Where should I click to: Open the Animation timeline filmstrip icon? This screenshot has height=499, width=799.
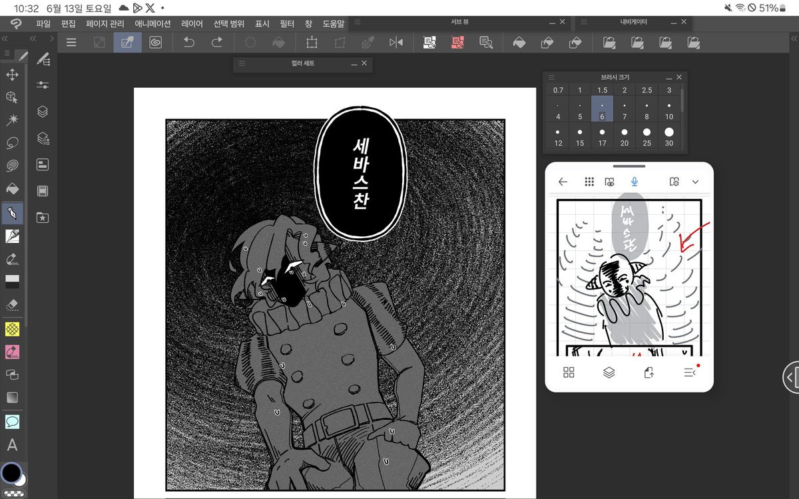[43, 191]
